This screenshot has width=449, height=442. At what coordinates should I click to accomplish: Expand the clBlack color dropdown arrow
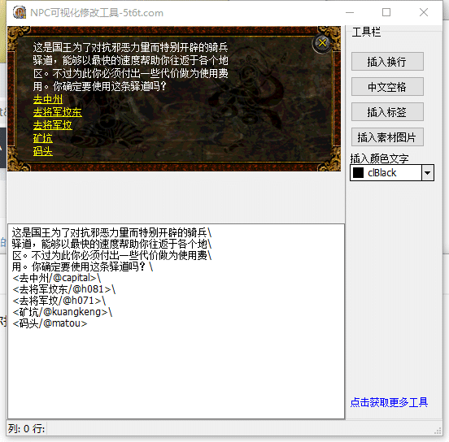point(428,173)
